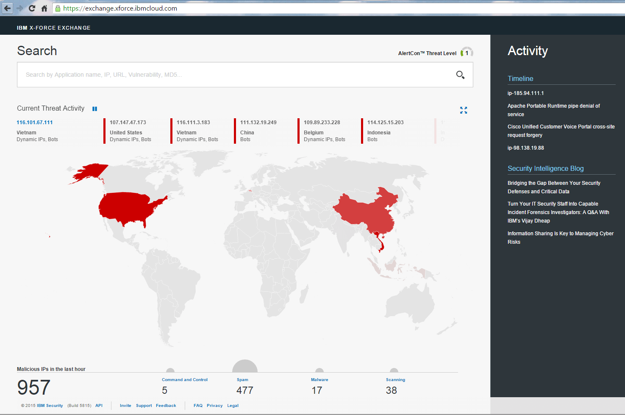Open the API link

tap(99, 405)
